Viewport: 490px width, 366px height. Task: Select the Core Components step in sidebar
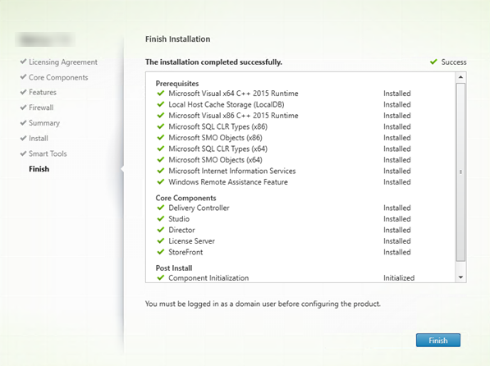58,77
